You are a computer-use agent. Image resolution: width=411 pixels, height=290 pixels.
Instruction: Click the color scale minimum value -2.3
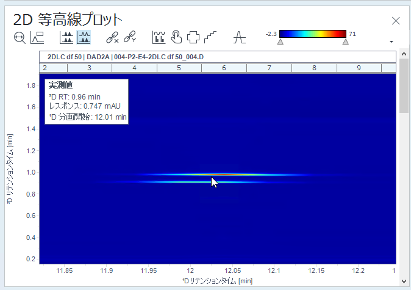tap(271, 34)
